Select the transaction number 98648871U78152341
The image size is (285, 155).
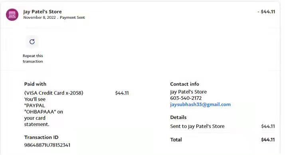tap(47, 145)
